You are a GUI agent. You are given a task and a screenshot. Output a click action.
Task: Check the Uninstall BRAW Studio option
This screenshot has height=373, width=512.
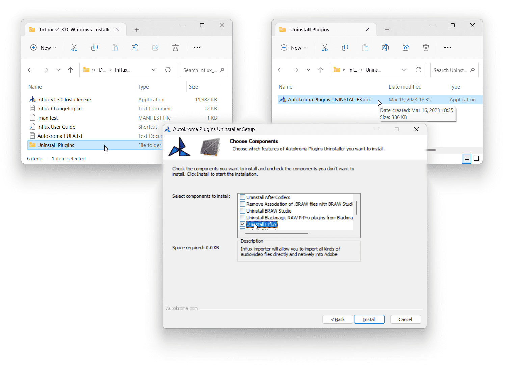[x=242, y=211]
